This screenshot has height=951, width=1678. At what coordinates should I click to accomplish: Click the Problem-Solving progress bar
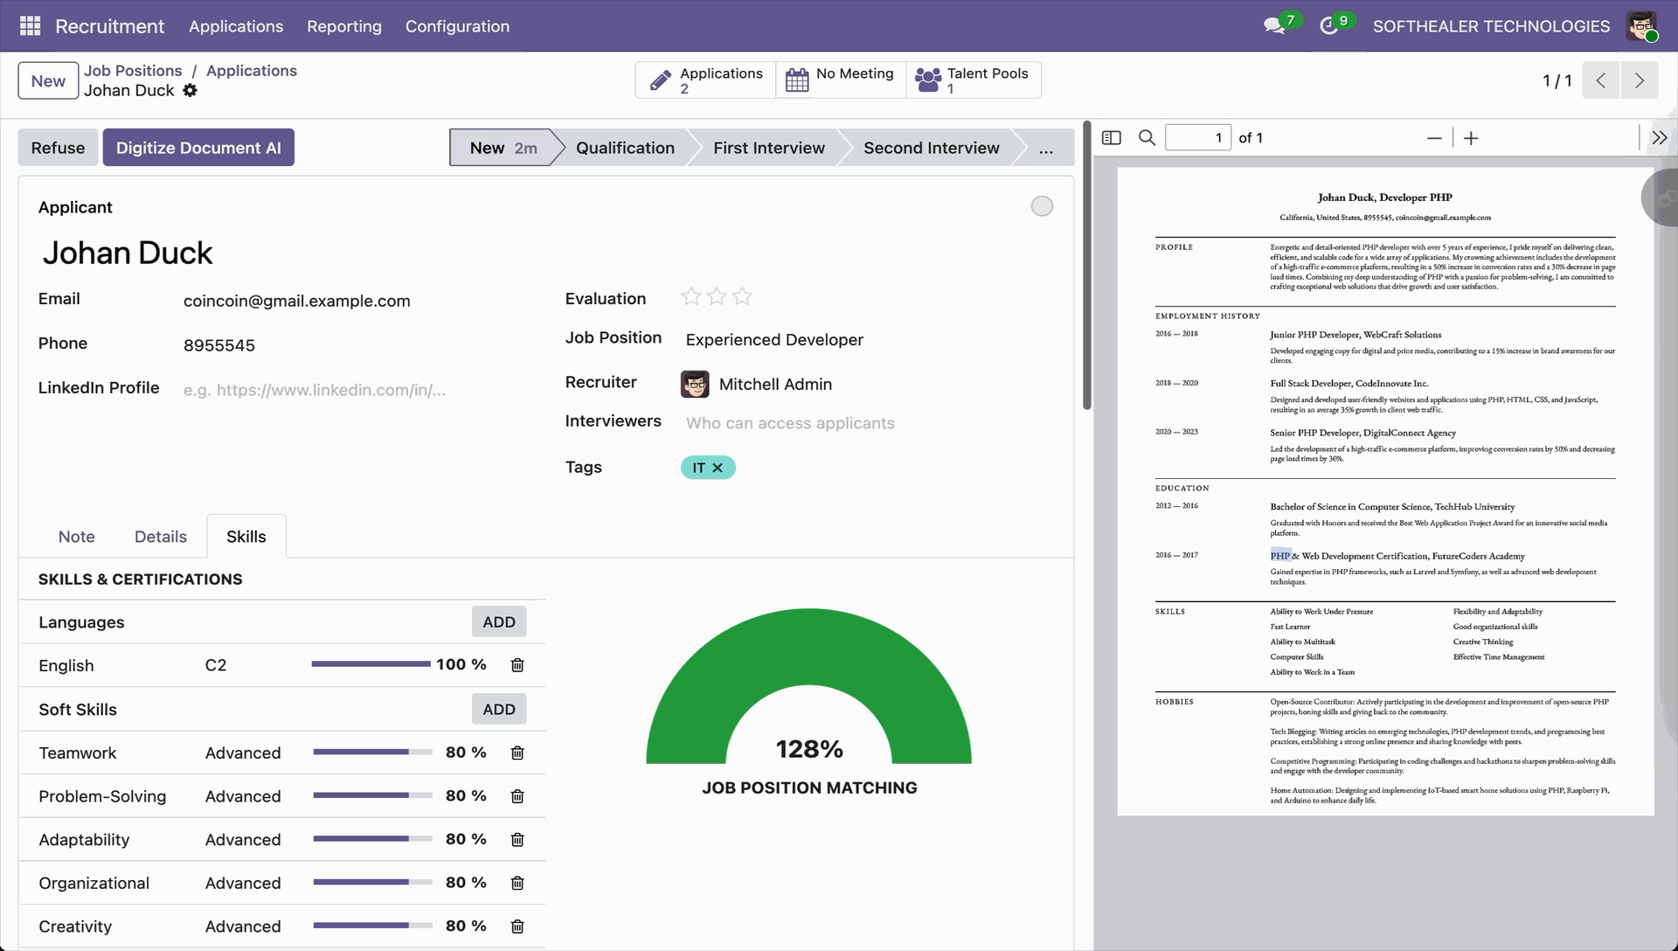click(372, 796)
